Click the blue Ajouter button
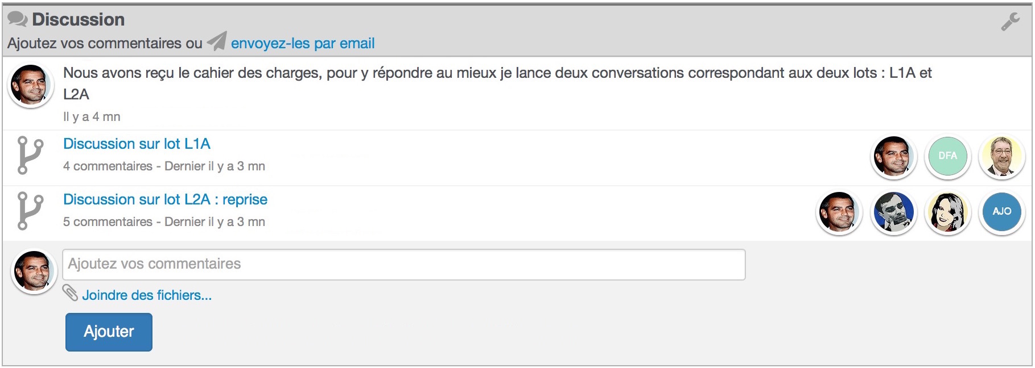 pyautogui.click(x=109, y=332)
